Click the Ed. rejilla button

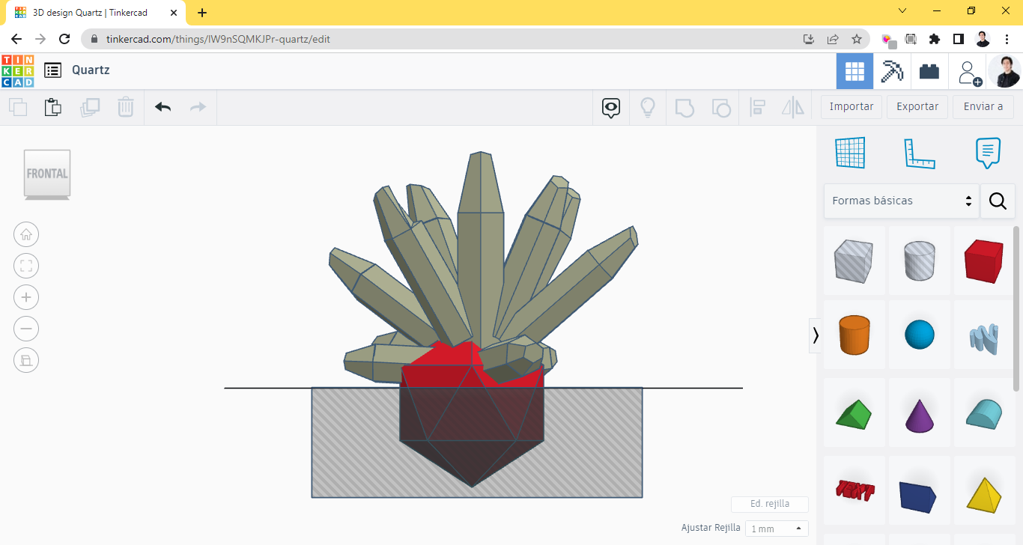coord(770,504)
